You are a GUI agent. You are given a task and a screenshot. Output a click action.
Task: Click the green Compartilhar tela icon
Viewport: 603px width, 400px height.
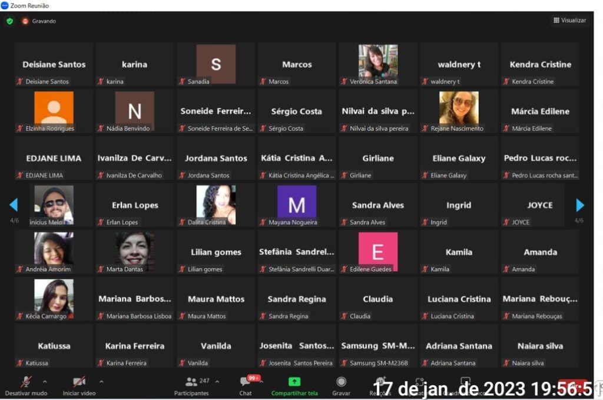coord(294,382)
